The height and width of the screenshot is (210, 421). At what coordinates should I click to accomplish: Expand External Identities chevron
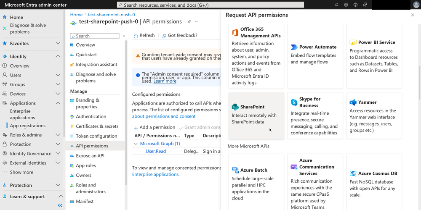58,163
